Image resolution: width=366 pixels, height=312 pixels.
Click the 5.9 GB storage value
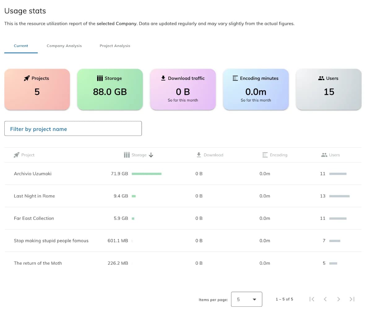121,218
